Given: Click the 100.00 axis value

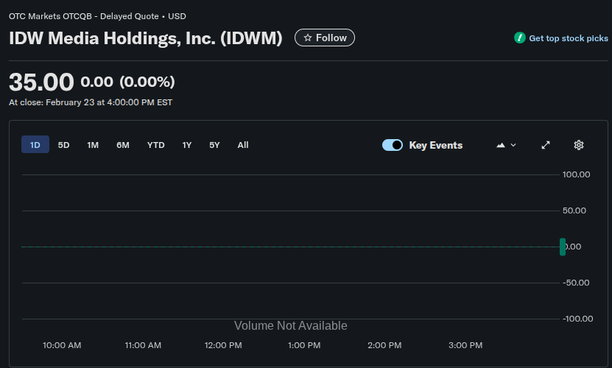Looking at the screenshot, I should [576, 174].
